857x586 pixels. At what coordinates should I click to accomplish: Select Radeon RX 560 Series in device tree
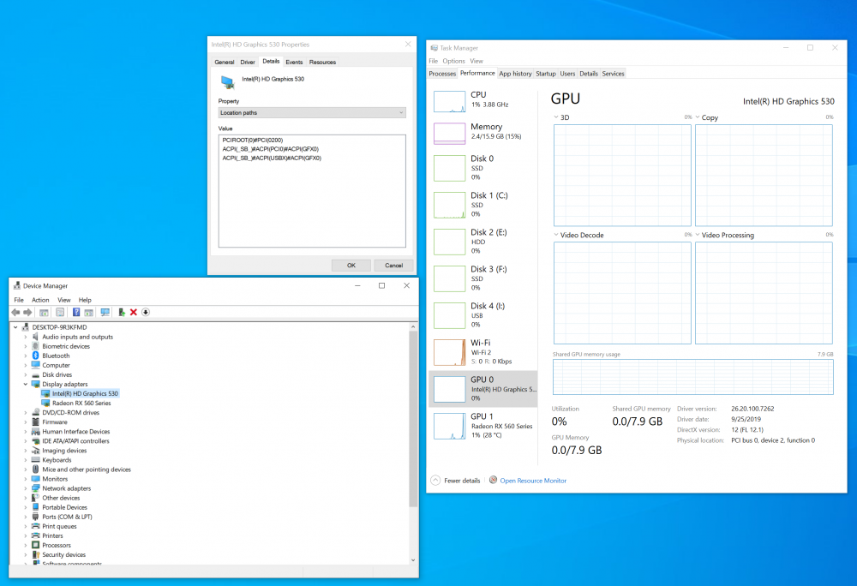(81, 403)
